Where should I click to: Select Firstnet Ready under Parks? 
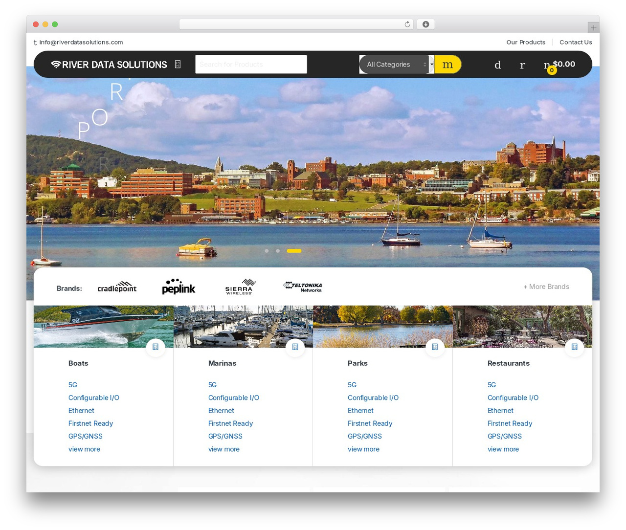[370, 423]
